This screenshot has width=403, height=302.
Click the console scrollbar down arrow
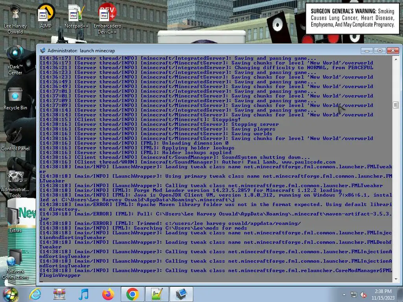[396, 279]
